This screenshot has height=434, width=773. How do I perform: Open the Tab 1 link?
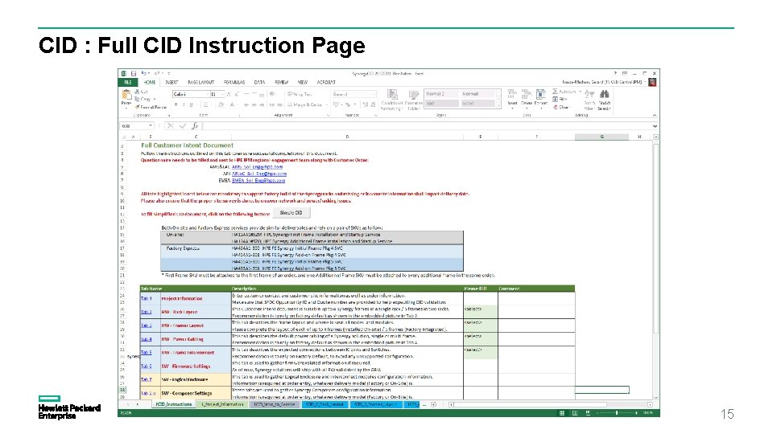tap(146, 299)
